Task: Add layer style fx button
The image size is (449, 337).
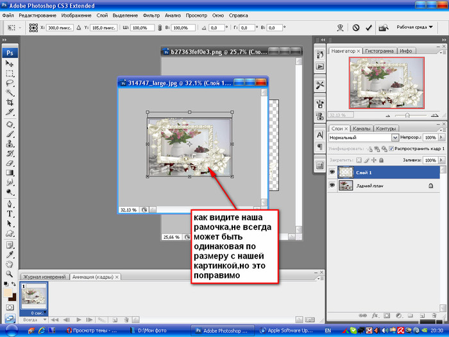Action: tap(375, 316)
